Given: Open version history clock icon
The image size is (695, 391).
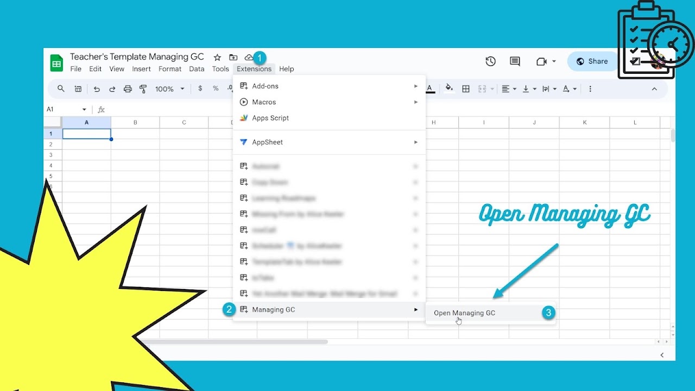Looking at the screenshot, I should [490, 61].
